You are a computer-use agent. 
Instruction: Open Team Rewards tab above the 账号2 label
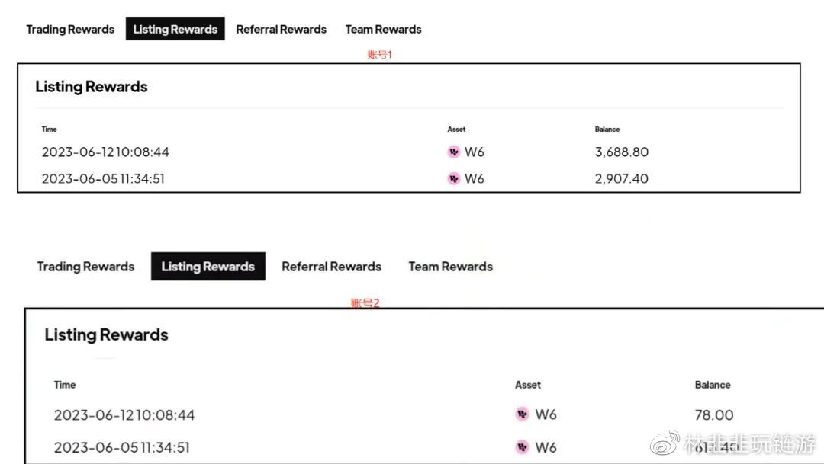coord(451,267)
